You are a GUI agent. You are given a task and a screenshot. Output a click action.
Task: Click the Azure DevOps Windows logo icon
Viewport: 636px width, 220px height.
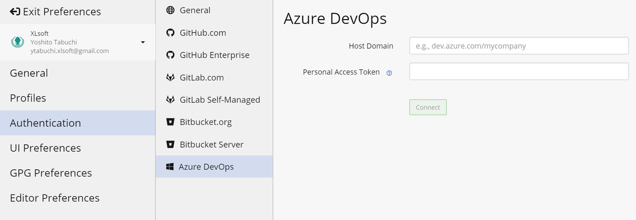click(170, 167)
